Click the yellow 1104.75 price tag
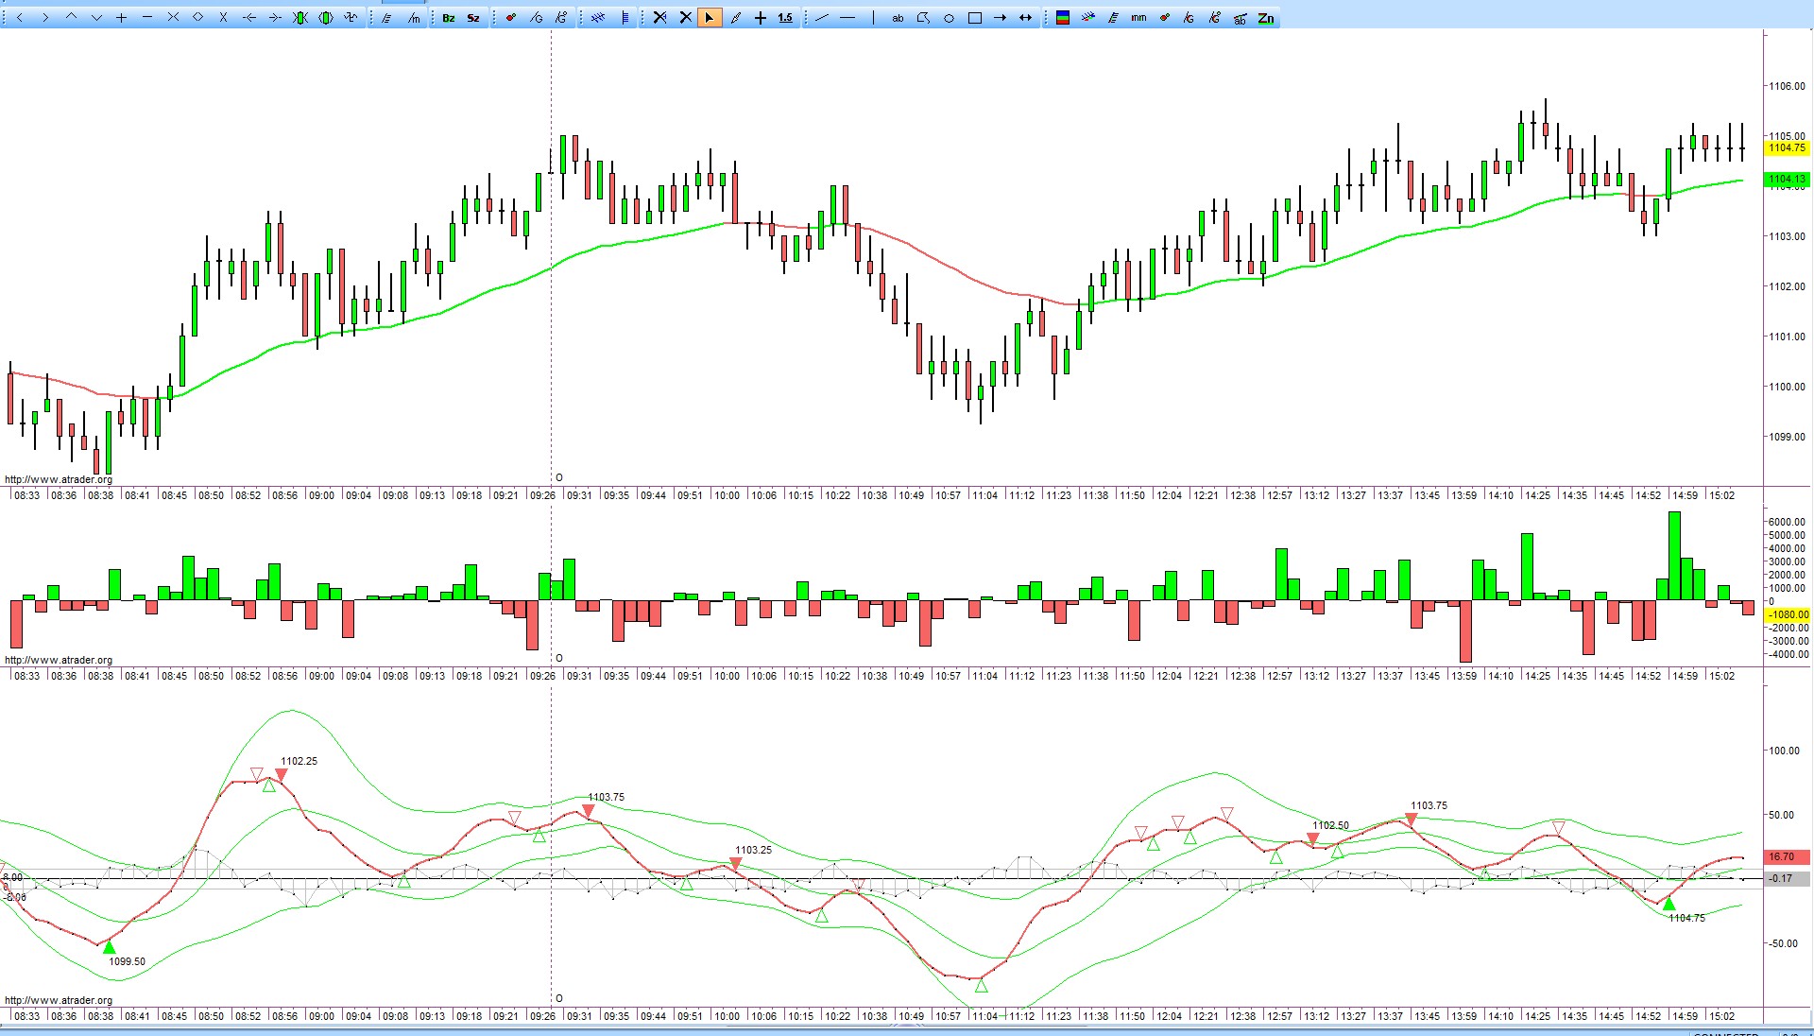Viewport: 1814px width, 1036px height. pyautogui.click(x=1787, y=147)
